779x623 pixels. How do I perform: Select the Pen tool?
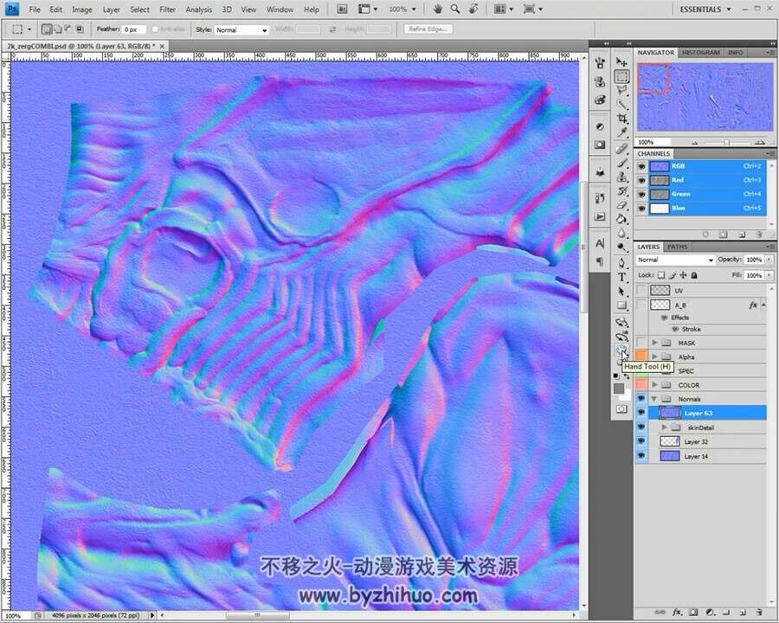click(621, 263)
